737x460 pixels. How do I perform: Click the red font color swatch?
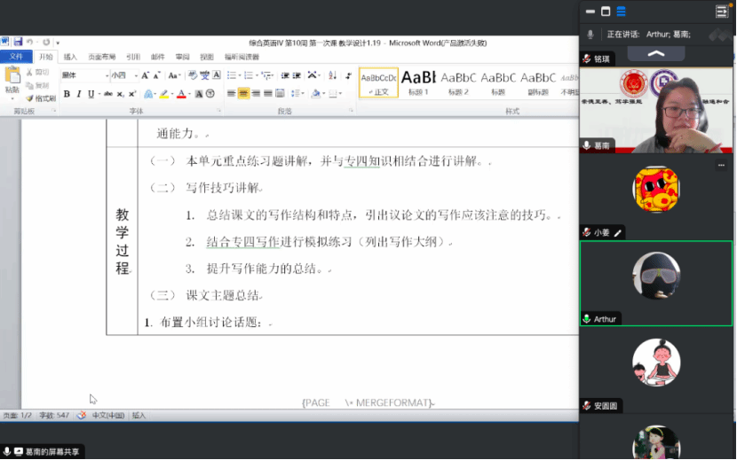180,94
